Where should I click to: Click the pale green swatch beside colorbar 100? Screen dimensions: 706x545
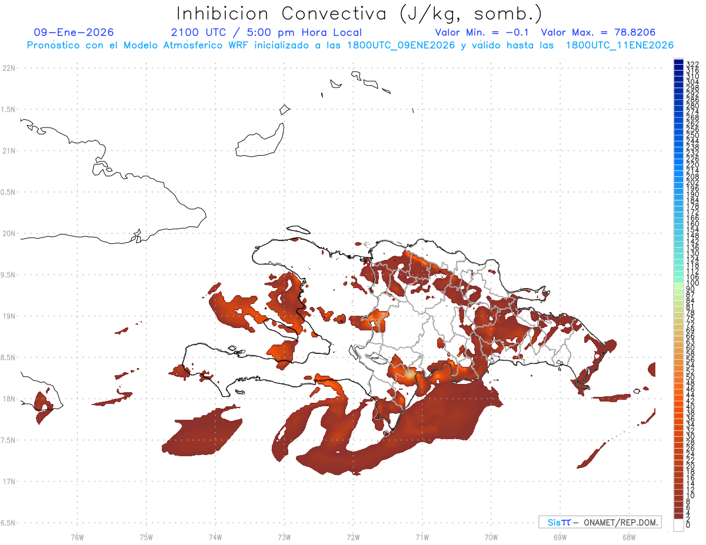678,285
